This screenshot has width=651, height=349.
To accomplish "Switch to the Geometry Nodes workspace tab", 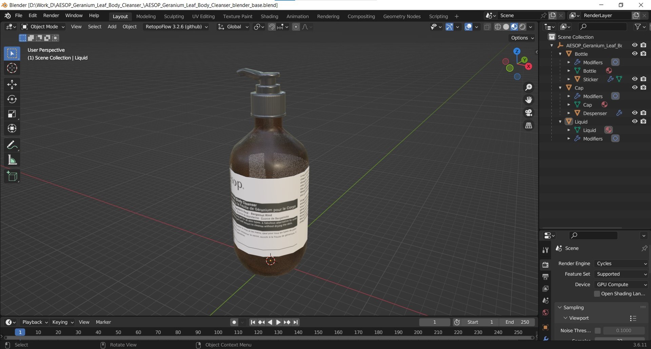I will 402,16.
